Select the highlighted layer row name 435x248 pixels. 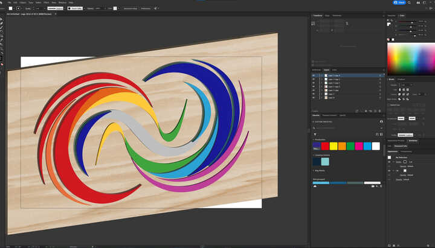[333, 75]
